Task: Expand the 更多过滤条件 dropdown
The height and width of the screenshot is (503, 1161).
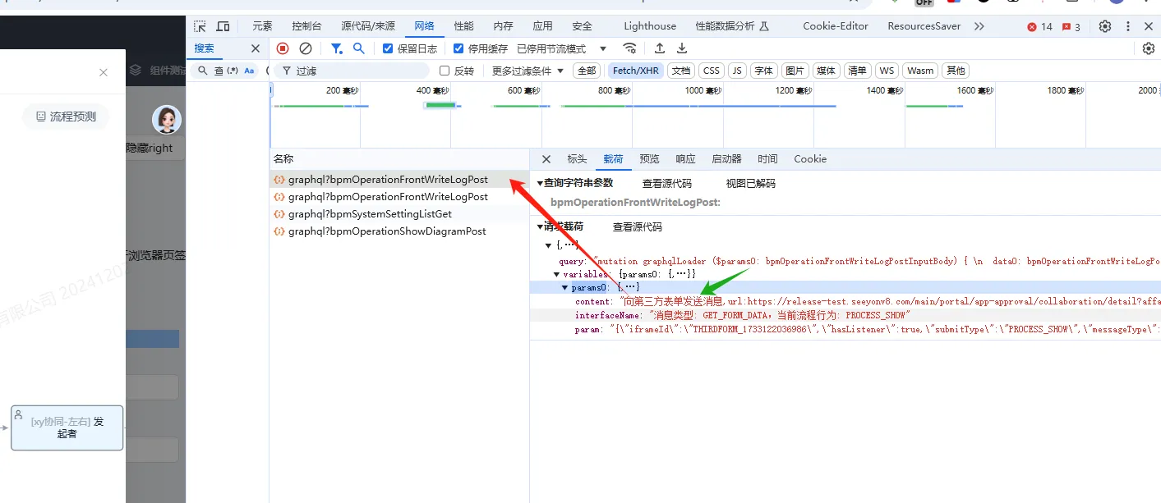Action: [x=528, y=71]
